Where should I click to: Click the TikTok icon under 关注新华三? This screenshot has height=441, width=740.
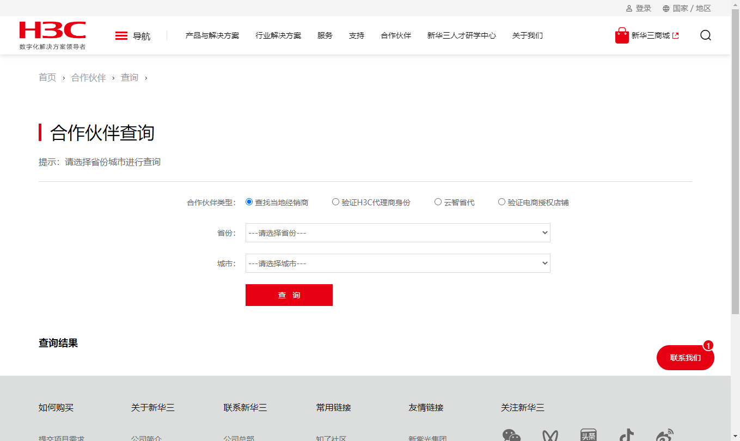click(627, 436)
